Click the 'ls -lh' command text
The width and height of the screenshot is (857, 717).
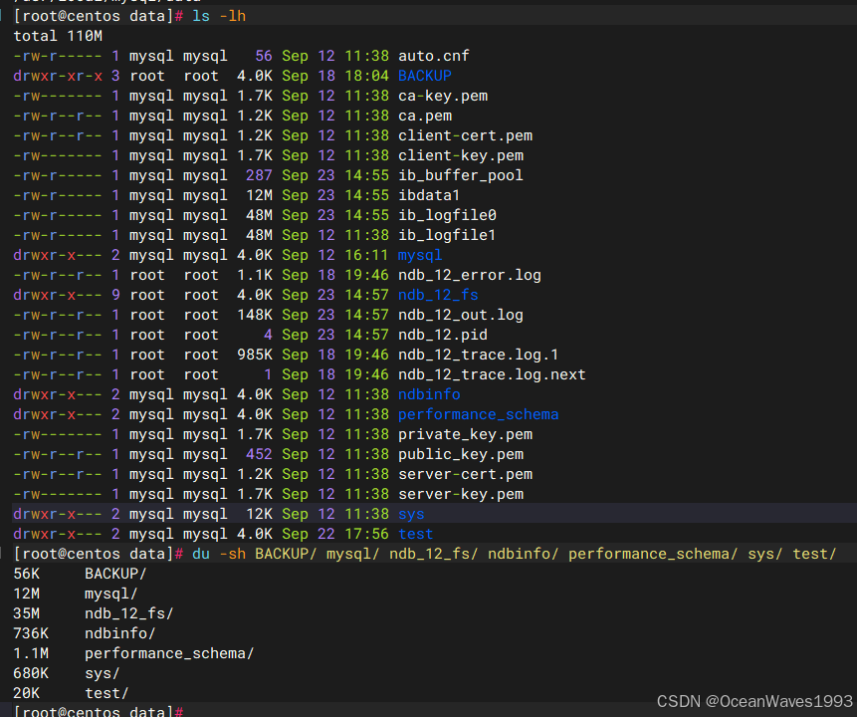(219, 16)
